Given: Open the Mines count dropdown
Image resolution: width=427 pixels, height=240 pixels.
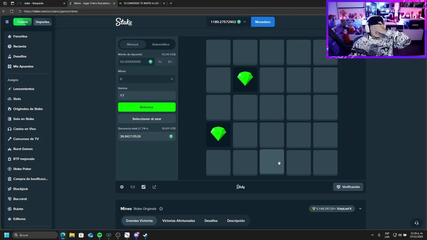Looking at the screenshot, I should tap(147, 79).
